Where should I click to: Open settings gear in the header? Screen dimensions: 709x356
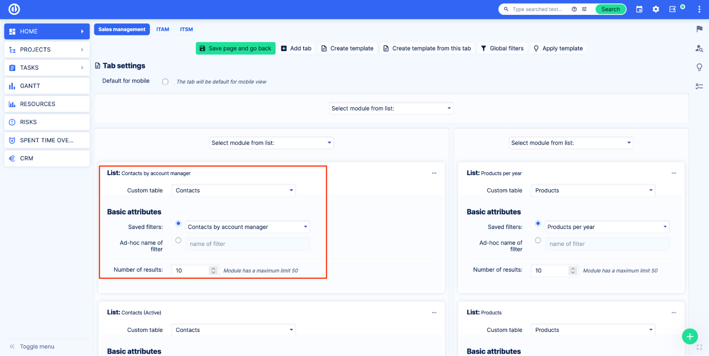point(656,9)
